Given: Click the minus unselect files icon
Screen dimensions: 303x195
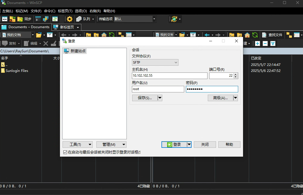Looking at the screenshot, I should click(265, 43).
